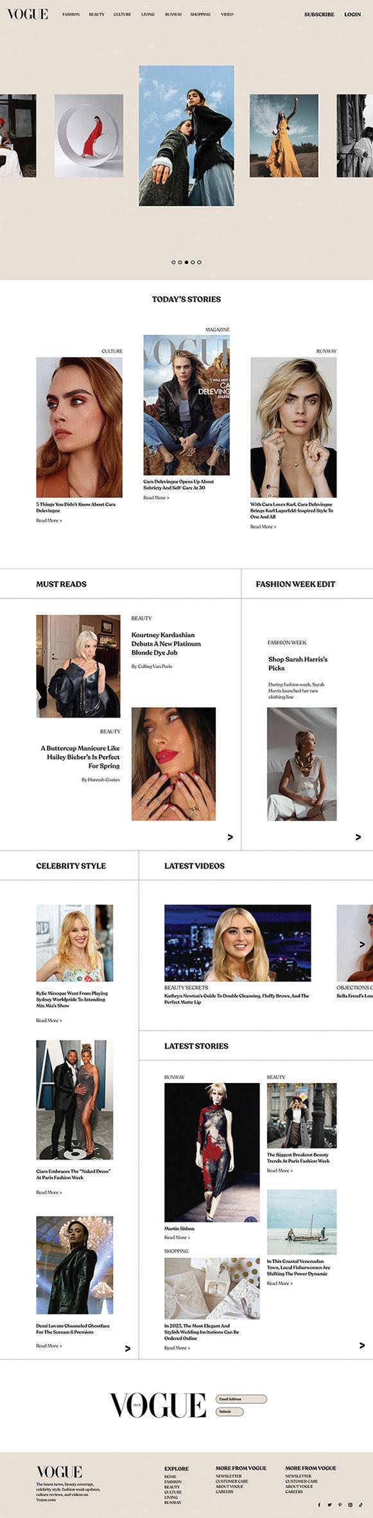Open the Beauty menu in the top navigation
Image resolution: width=373 pixels, height=1518 pixels.
[x=96, y=14]
